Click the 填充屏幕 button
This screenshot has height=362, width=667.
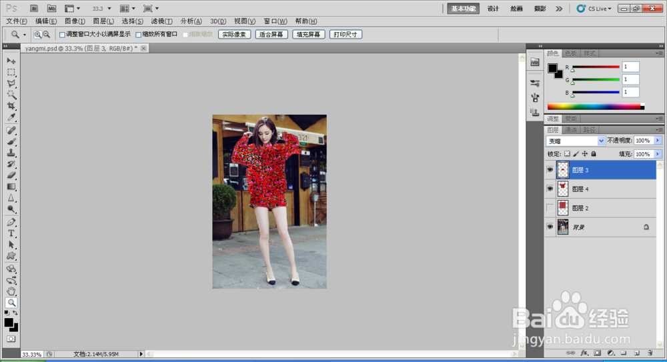pos(308,35)
